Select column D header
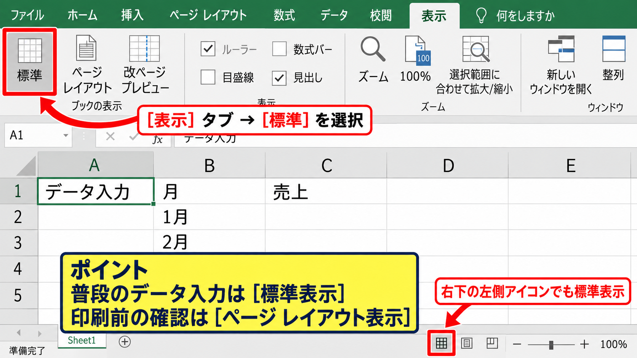This screenshot has height=358, width=637. pos(448,165)
